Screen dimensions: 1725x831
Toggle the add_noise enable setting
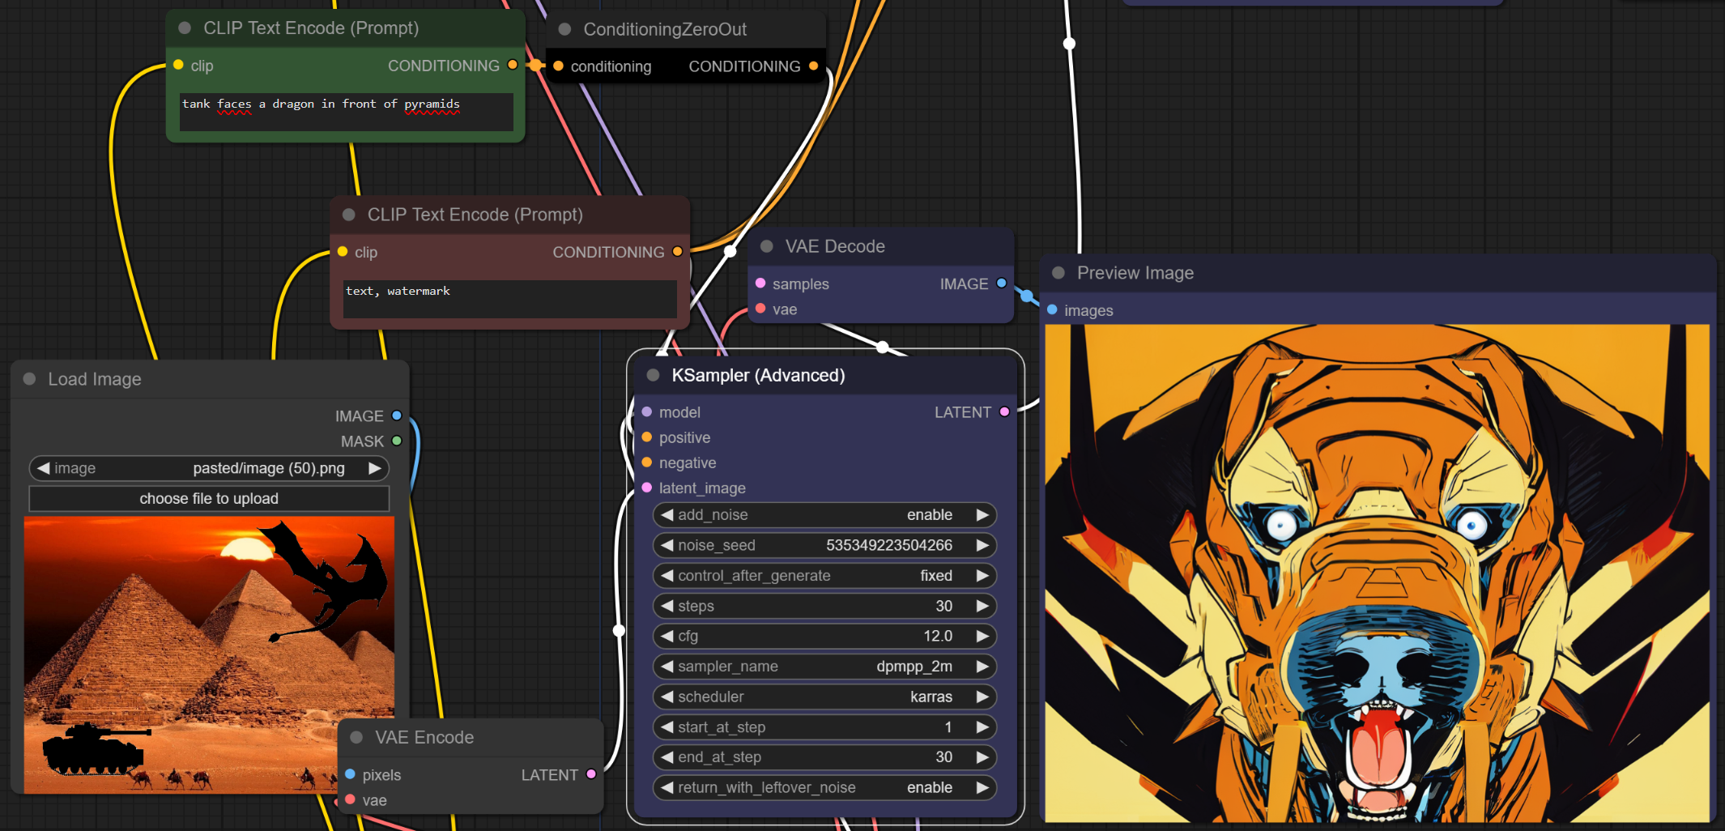click(824, 515)
